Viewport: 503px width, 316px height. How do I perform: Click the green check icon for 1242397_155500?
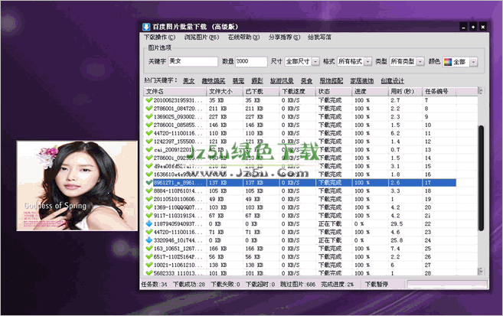pyautogui.click(x=149, y=142)
